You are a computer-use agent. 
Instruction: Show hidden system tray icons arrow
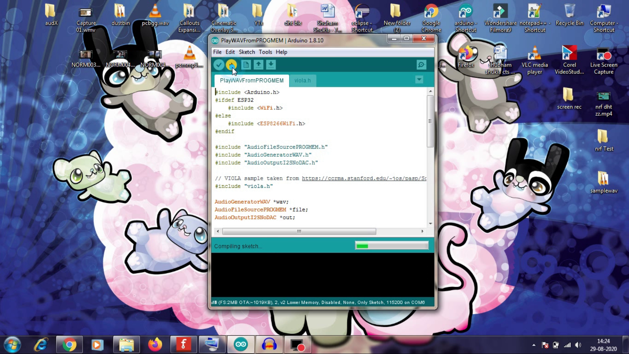click(534, 345)
